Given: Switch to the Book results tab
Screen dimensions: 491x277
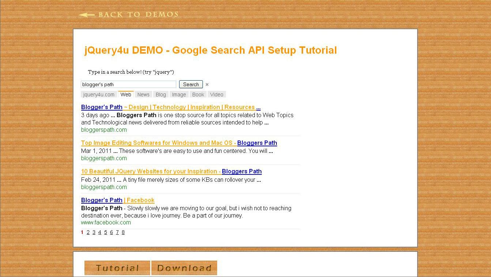Looking at the screenshot, I should [x=198, y=95].
